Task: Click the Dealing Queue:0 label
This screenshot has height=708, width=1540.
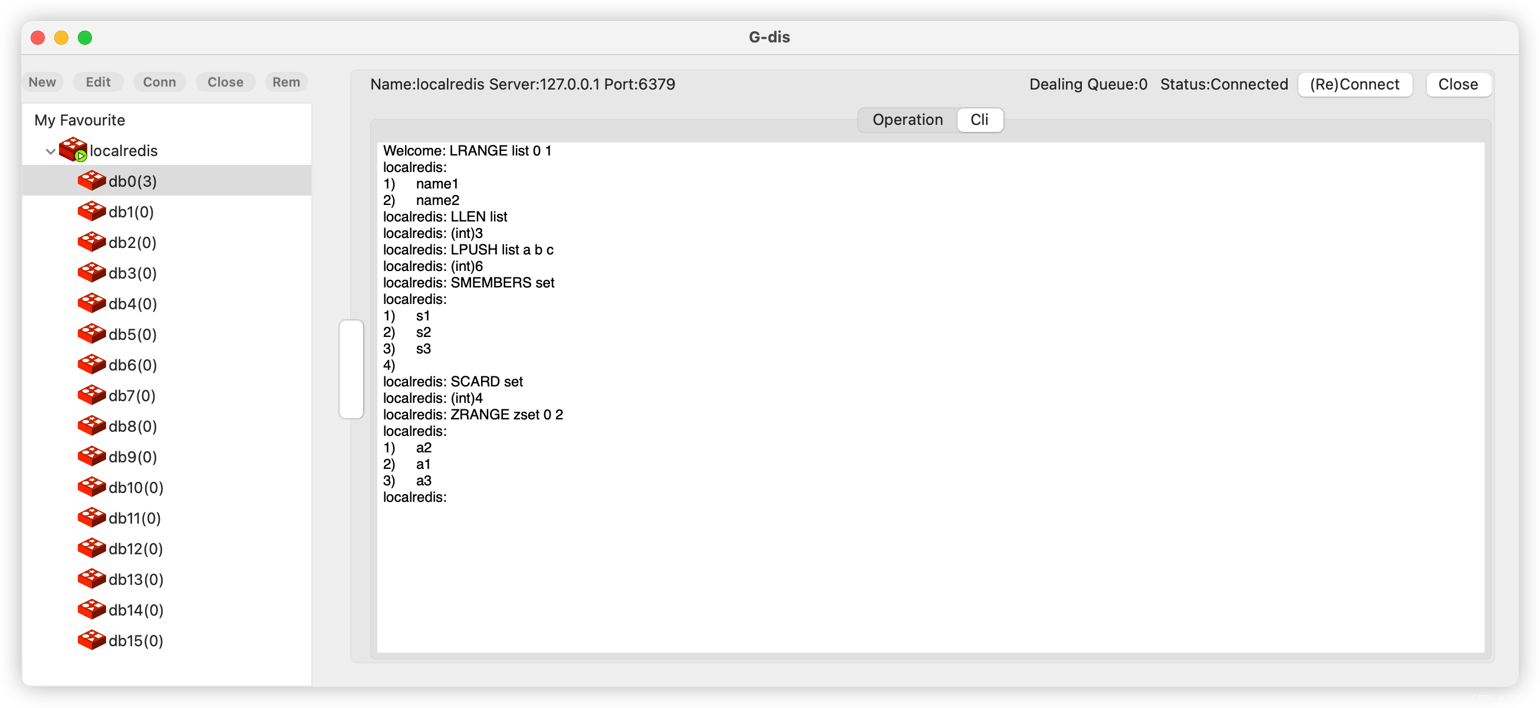Action: tap(1088, 84)
